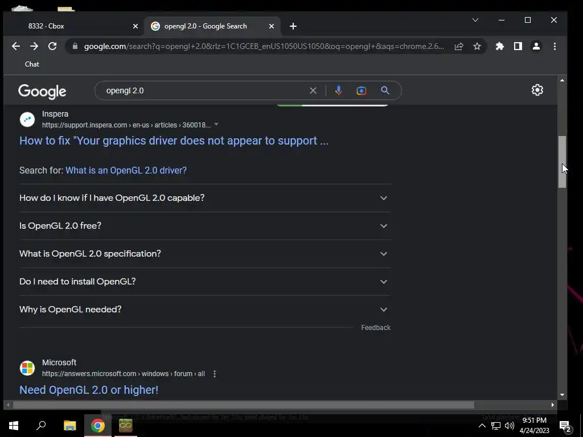
Task: Close the opengl 2.0 Google Search tab
Action: click(272, 26)
